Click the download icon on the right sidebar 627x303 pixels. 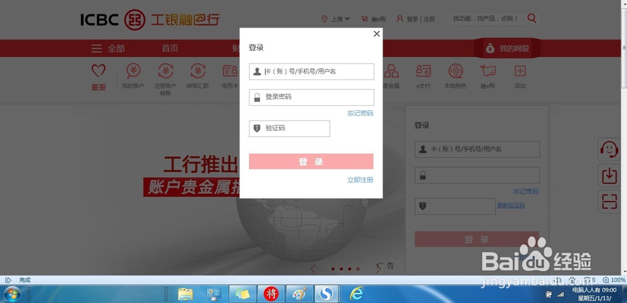coord(609,175)
